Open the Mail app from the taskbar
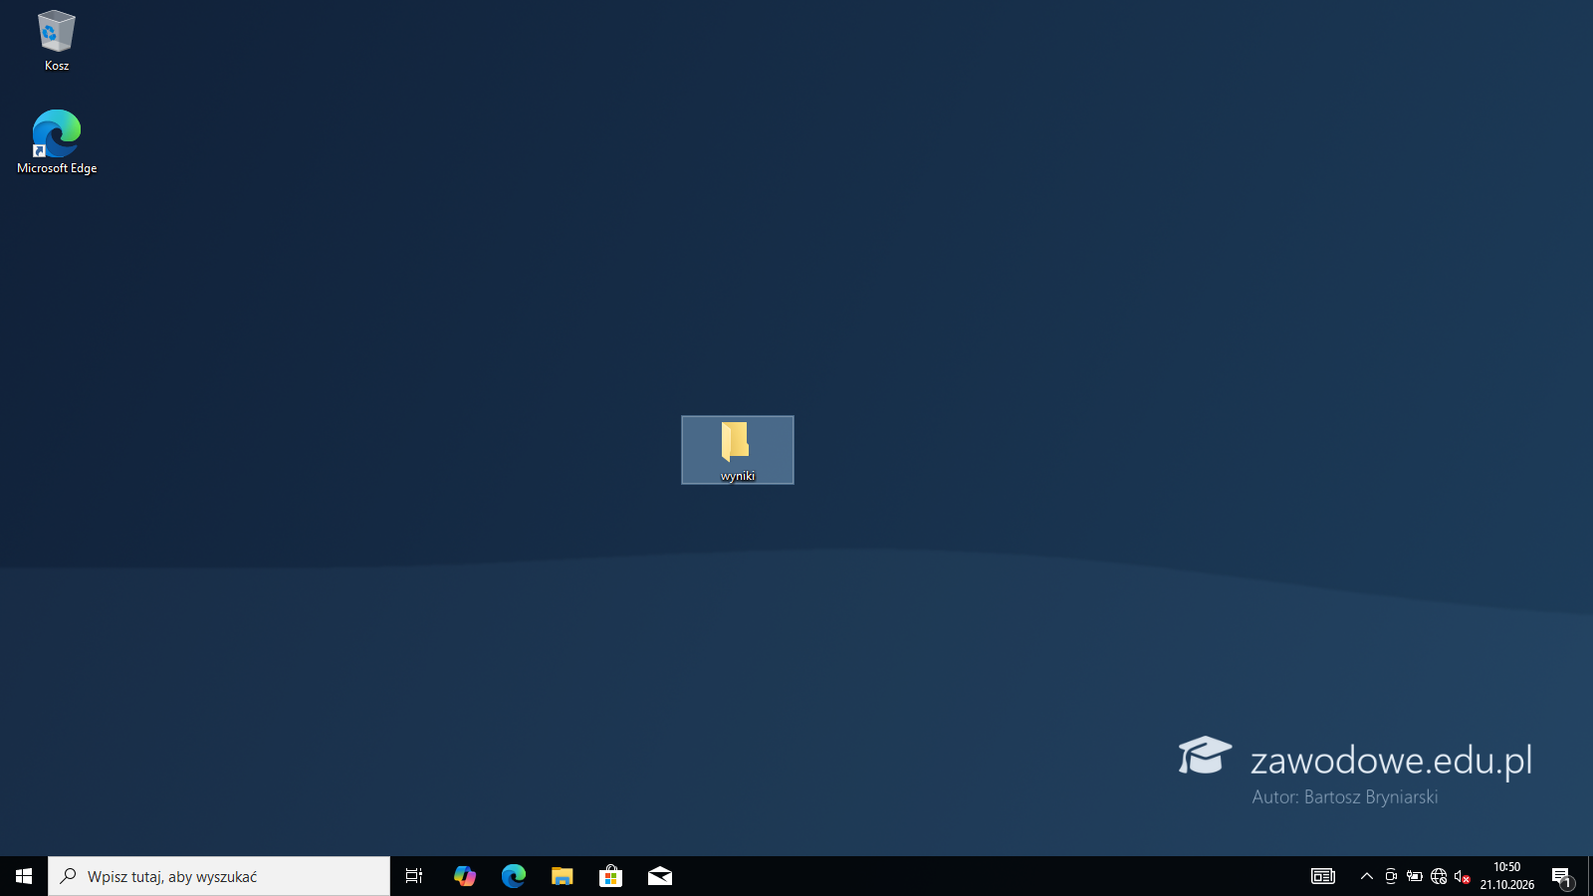This screenshot has height=896, width=1593. (659, 876)
